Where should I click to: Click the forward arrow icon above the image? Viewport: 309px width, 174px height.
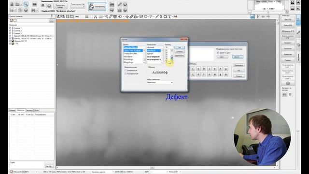[x=268, y=16]
